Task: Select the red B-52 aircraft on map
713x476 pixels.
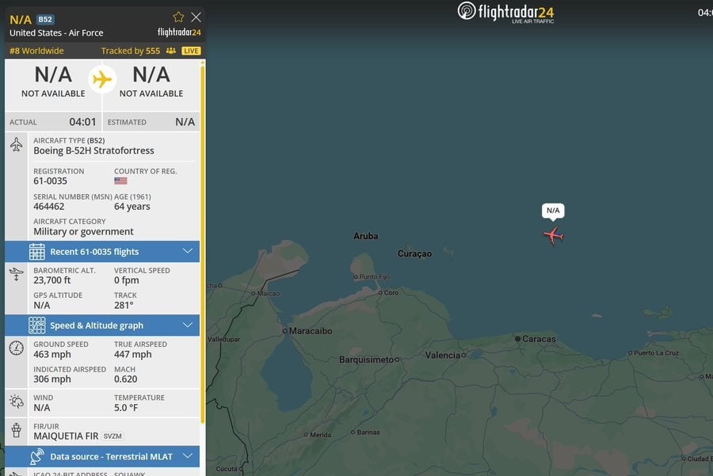Action: [553, 235]
